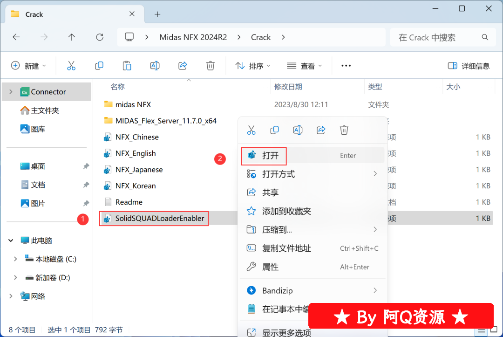
Task: Click Copy icon in the context menu
Action: point(275,131)
